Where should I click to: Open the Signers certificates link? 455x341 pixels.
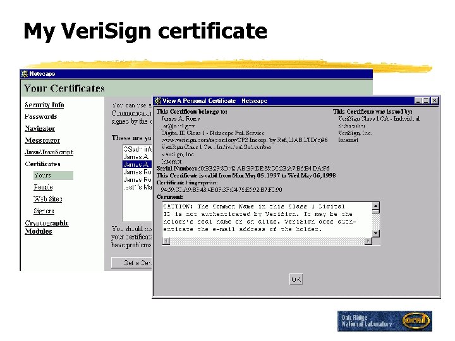44,211
